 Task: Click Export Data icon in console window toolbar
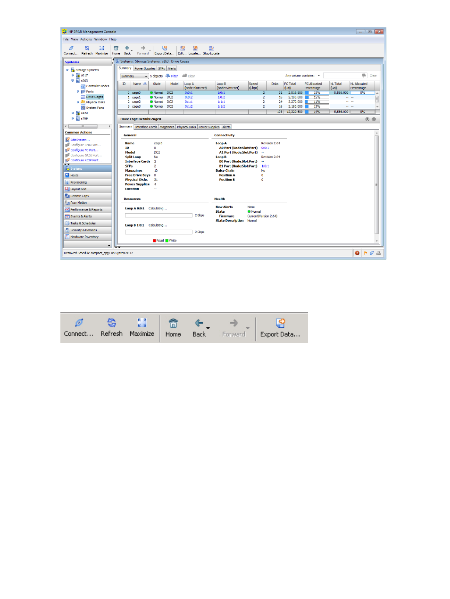(164, 48)
